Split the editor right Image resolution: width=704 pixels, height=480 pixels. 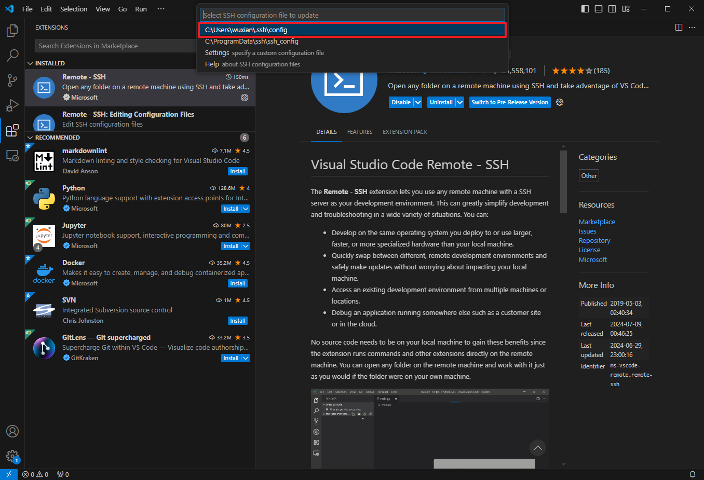[679, 28]
